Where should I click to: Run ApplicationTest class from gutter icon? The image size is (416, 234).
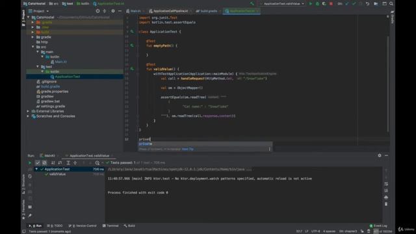coord(132,31)
